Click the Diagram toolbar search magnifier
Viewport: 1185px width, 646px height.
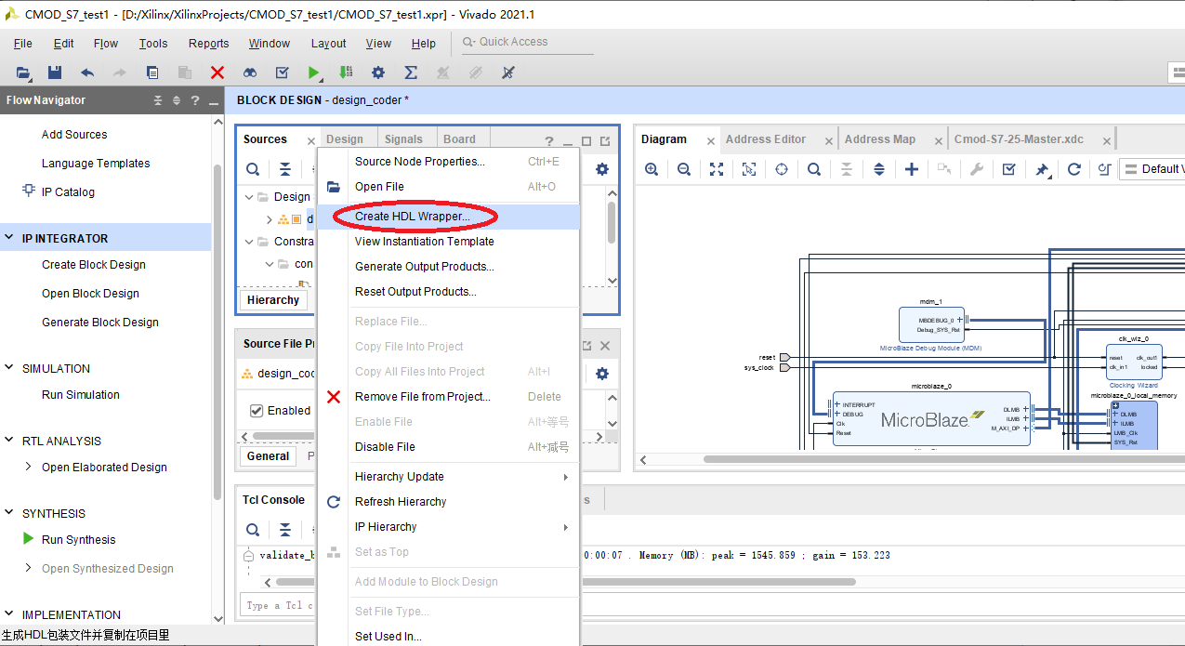pyautogui.click(x=814, y=169)
